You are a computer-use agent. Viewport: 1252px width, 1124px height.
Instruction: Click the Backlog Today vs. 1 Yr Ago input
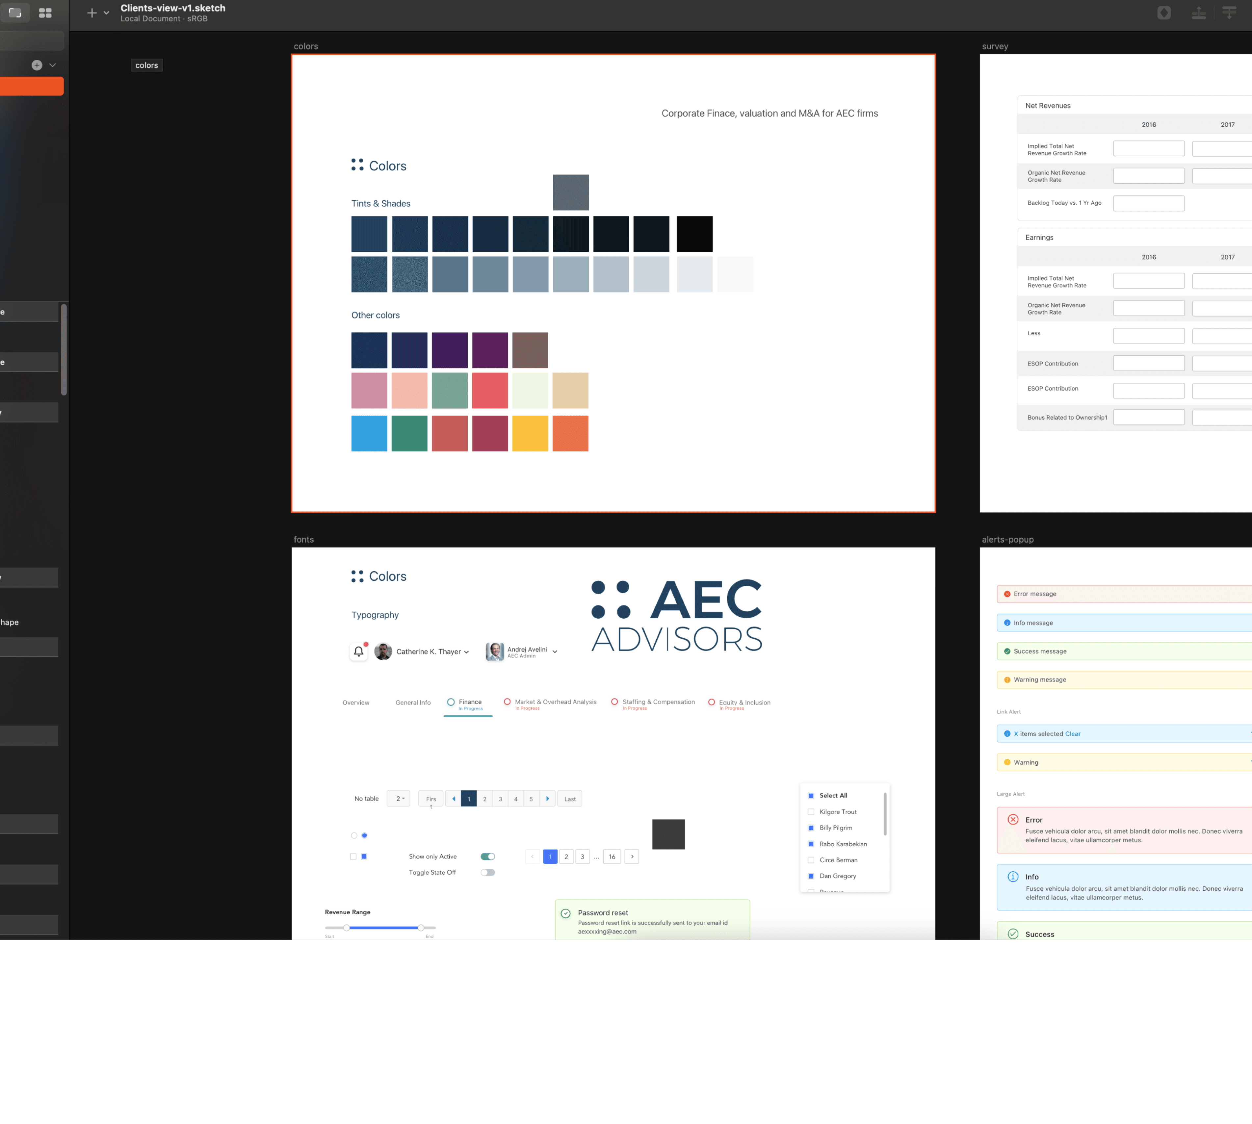(x=1149, y=203)
